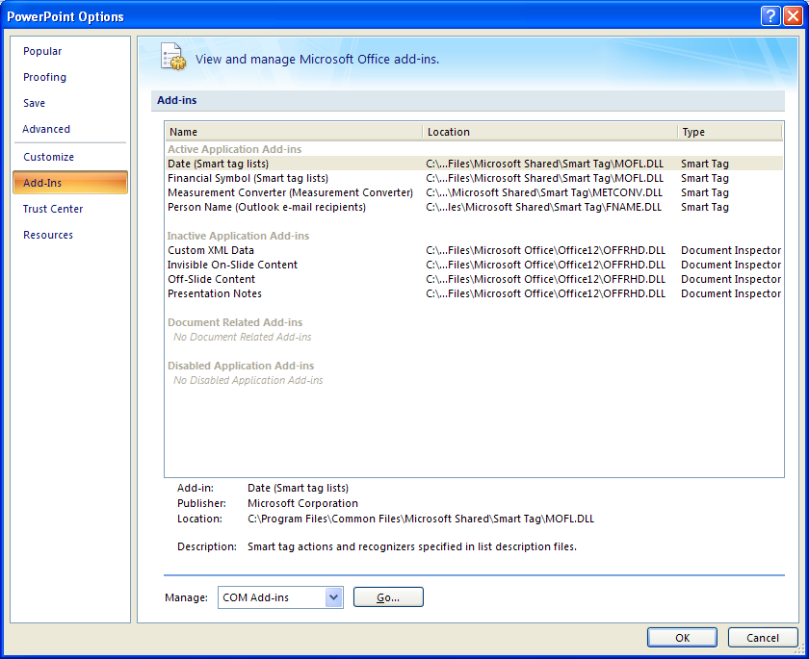Select Invisible On-Slide Content add-in
Screen dimensions: 809x659
pyautogui.click(x=474, y=265)
